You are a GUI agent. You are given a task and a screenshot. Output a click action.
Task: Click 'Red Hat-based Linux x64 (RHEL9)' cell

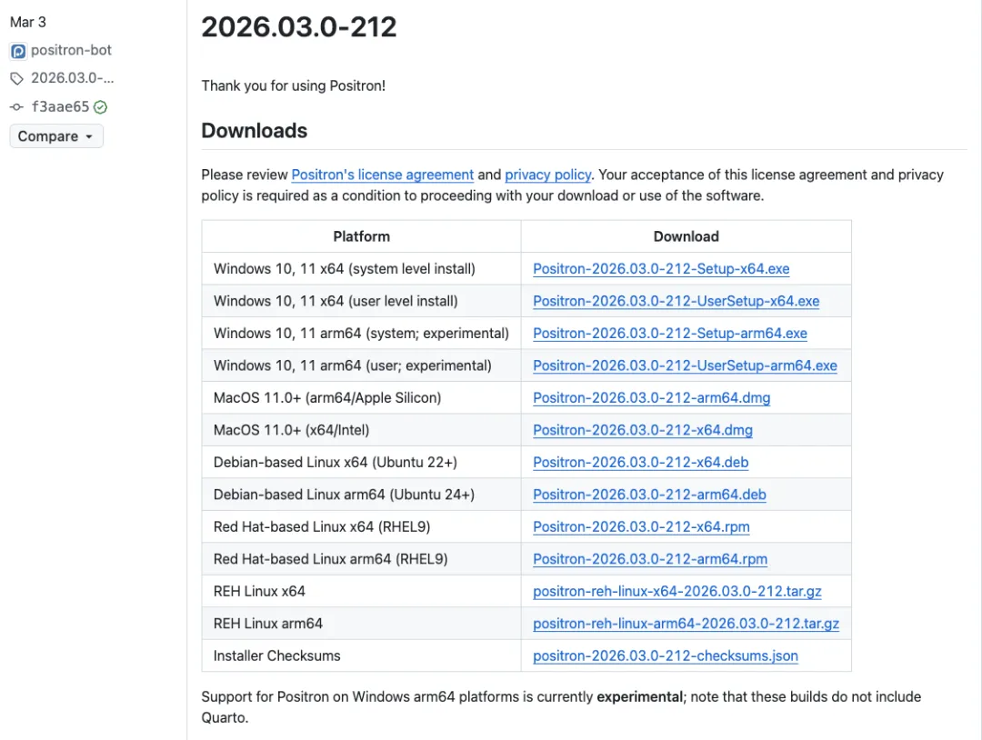click(x=361, y=527)
